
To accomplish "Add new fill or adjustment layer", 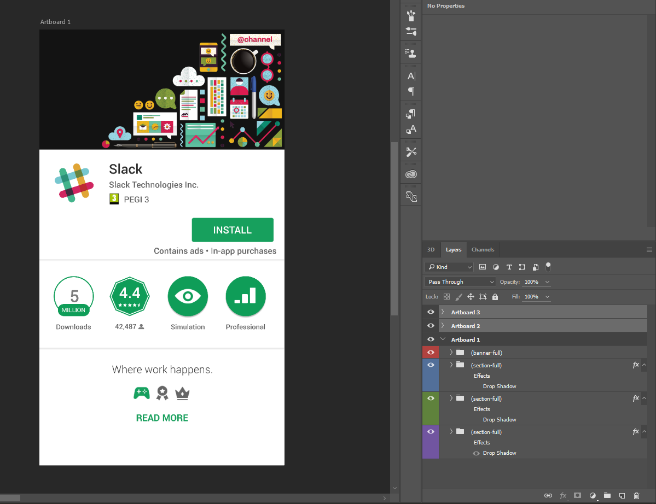I will (592, 495).
